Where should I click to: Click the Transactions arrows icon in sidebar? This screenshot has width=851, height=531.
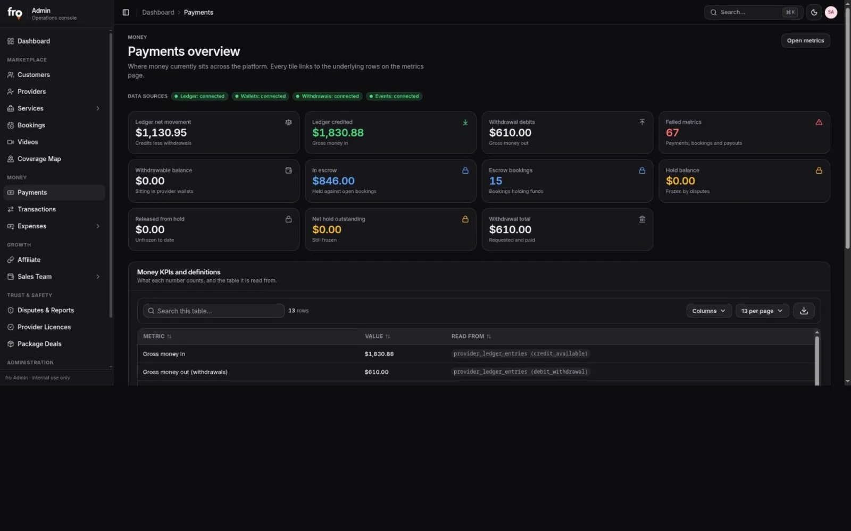point(11,209)
